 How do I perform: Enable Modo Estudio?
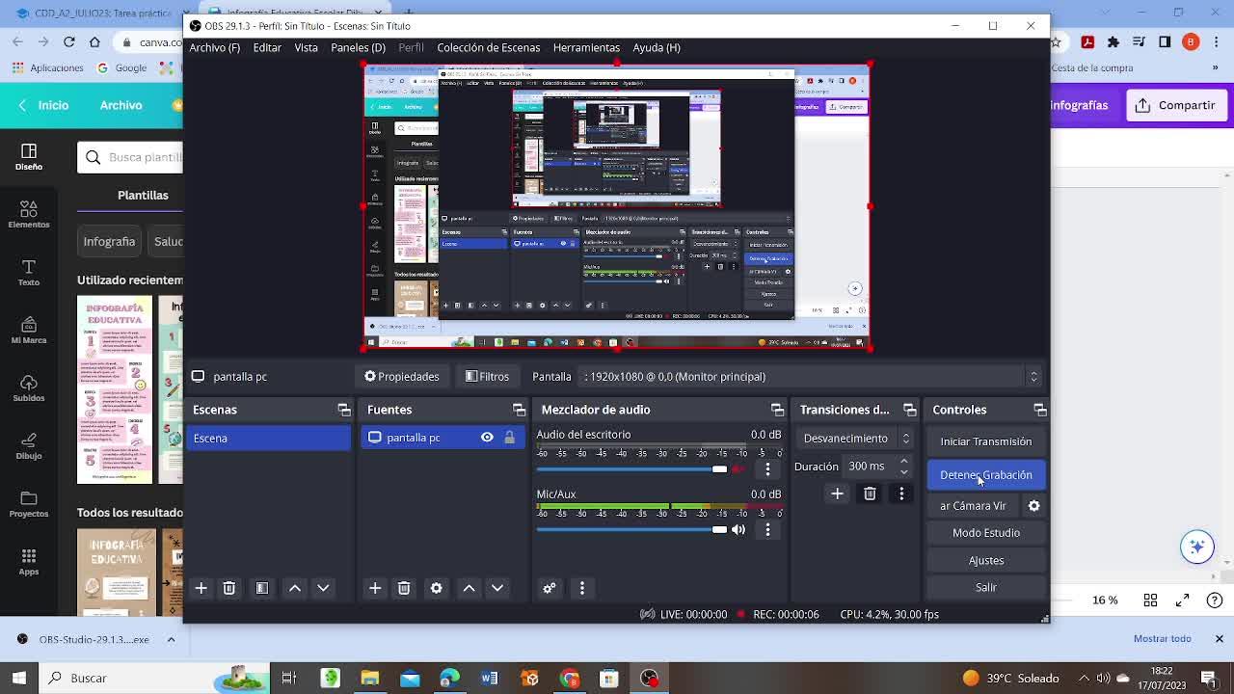click(x=985, y=533)
